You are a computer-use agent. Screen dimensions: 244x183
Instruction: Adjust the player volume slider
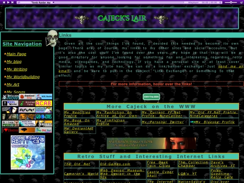(x=231, y=2)
